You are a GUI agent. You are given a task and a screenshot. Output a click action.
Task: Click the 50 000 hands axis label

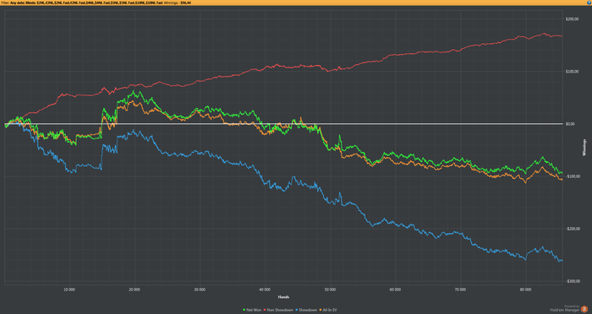coord(330,290)
